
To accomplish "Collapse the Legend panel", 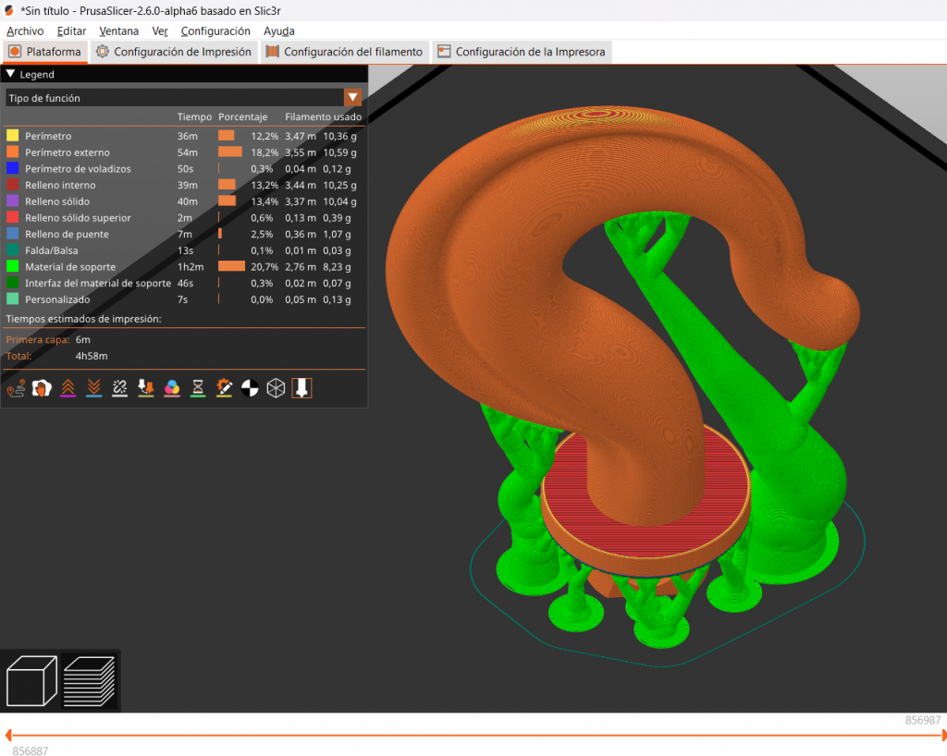I will [x=11, y=74].
